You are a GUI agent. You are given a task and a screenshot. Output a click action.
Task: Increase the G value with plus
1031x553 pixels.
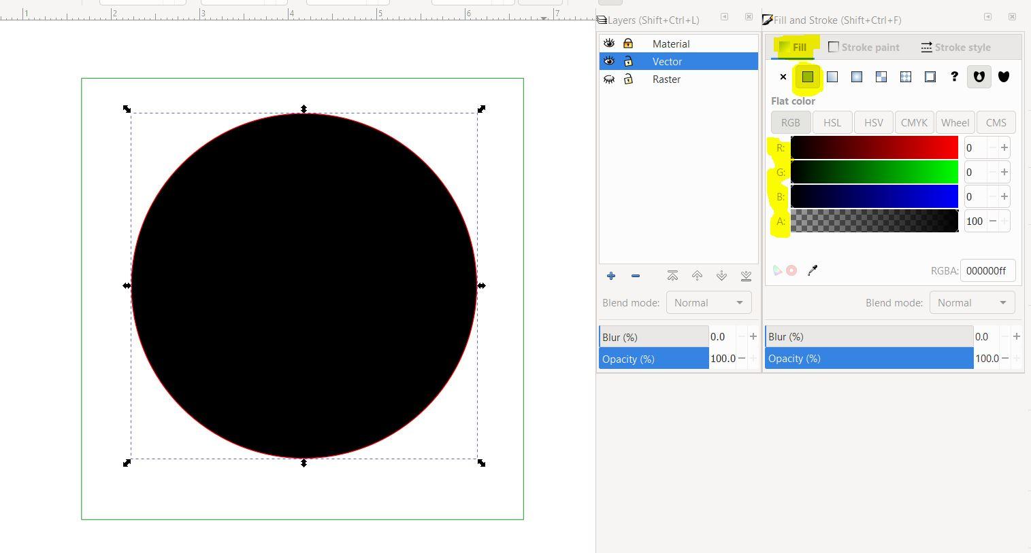1004,172
